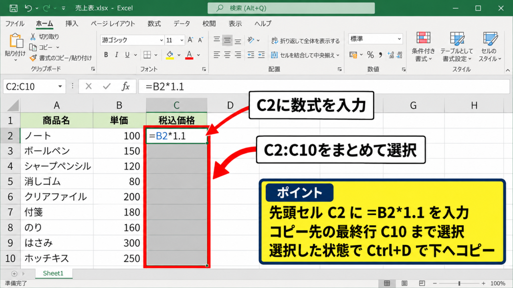The width and height of the screenshot is (513, 288).
Task: Increase font size with the large A icon
Action: coord(191,40)
